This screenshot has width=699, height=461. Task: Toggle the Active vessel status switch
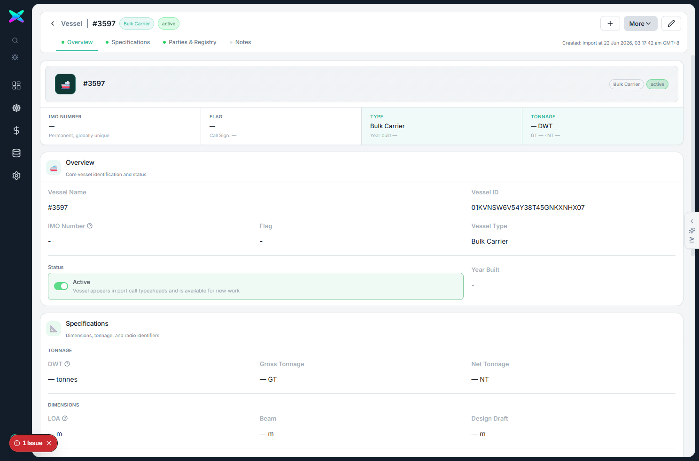(x=61, y=286)
